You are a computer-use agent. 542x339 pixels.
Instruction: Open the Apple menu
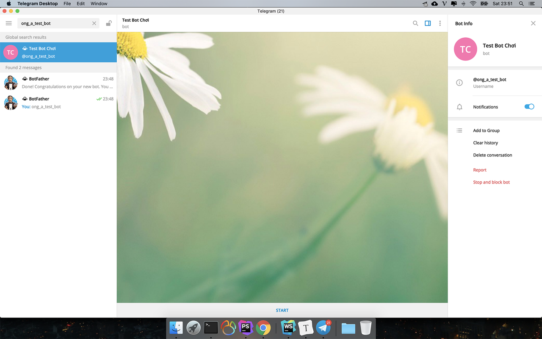pyautogui.click(x=8, y=3)
